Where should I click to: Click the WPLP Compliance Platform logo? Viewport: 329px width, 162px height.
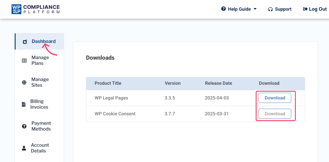coord(35,9)
